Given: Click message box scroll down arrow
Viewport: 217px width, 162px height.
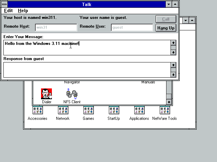Looking at the screenshot, I should pyautogui.click(x=173, y=53).
